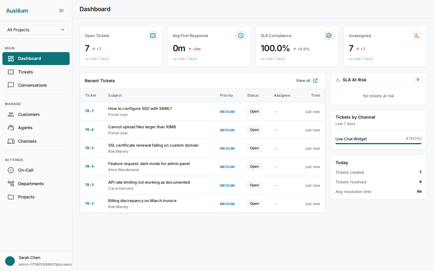Click the Open Tickets ticket icon
This screenshot has width=434, height=271.
[x=153, y=35]
